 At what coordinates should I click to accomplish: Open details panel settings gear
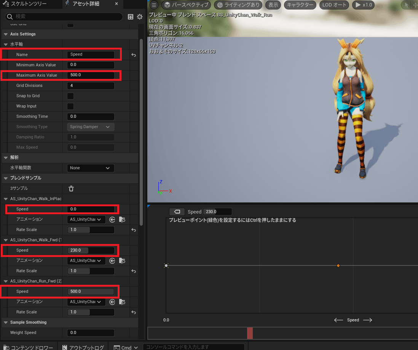click(x=140, y=17)
